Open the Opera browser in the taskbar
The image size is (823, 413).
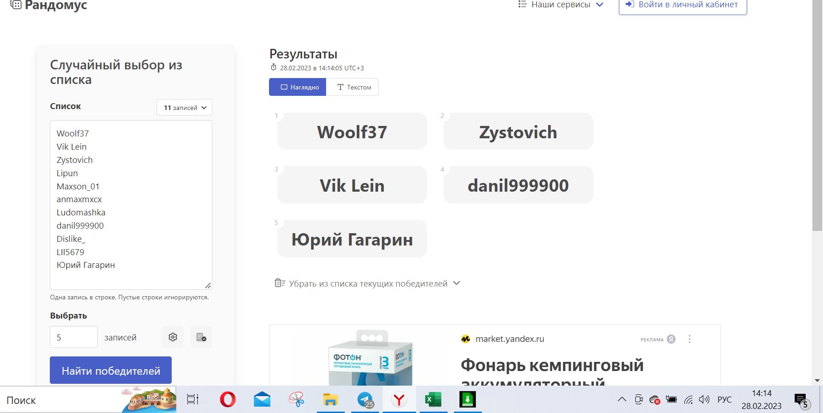point(227,400)
